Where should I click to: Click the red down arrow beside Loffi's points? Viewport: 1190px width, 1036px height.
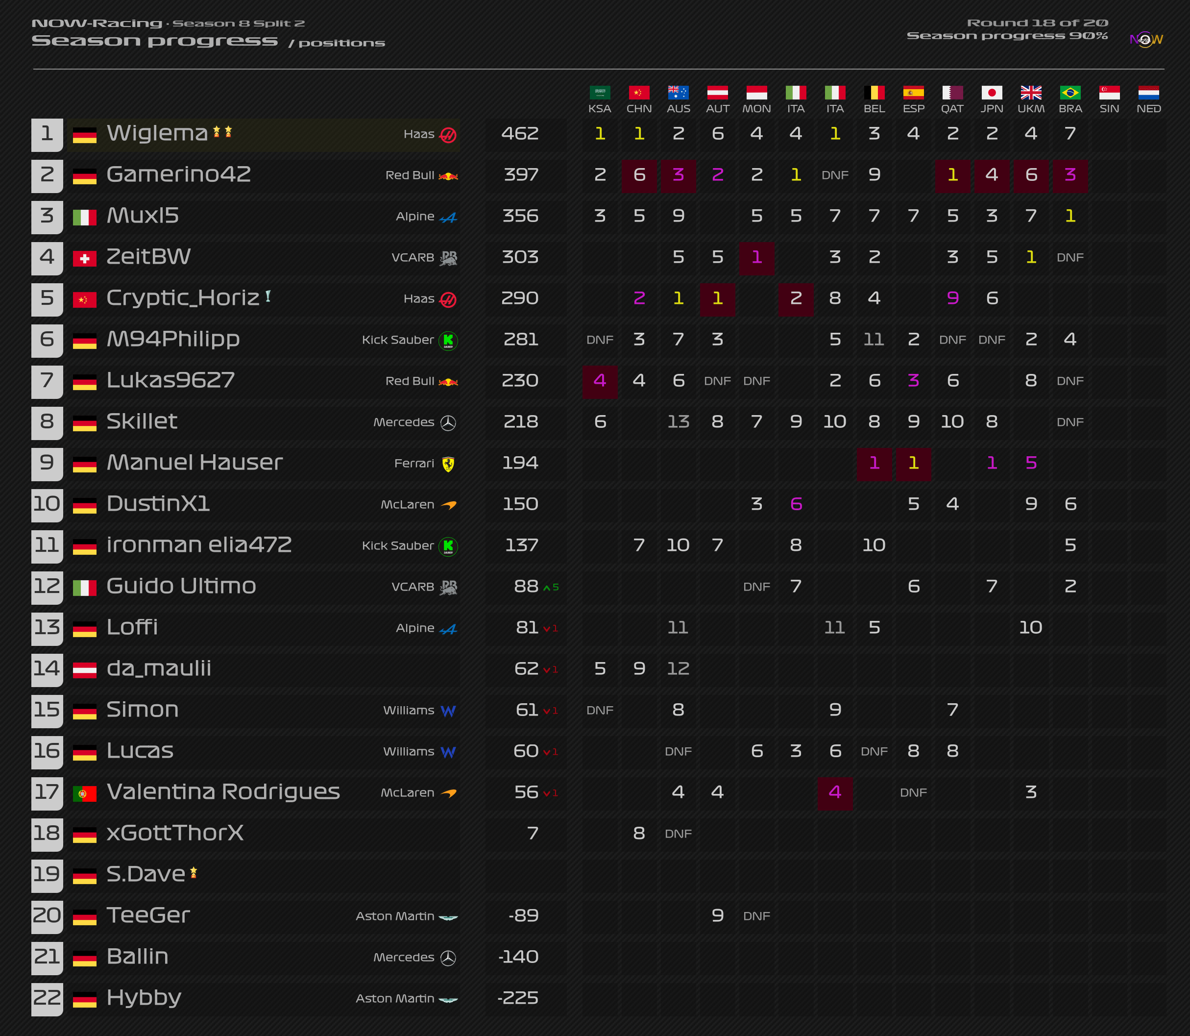coord(546,629)
